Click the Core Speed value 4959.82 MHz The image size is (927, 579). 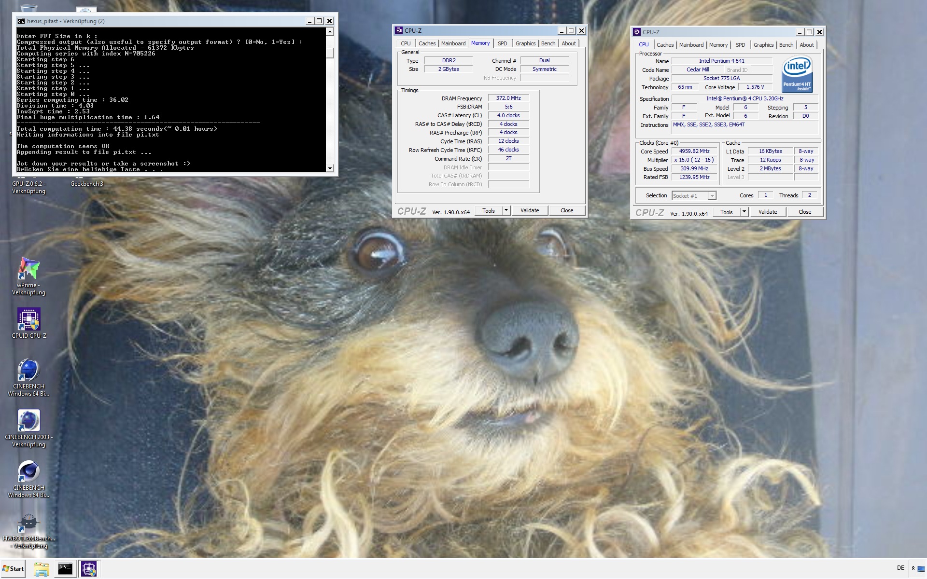(694, 152)
